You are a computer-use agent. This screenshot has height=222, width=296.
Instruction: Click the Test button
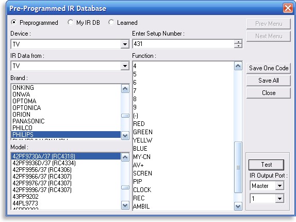click(267, 165)
